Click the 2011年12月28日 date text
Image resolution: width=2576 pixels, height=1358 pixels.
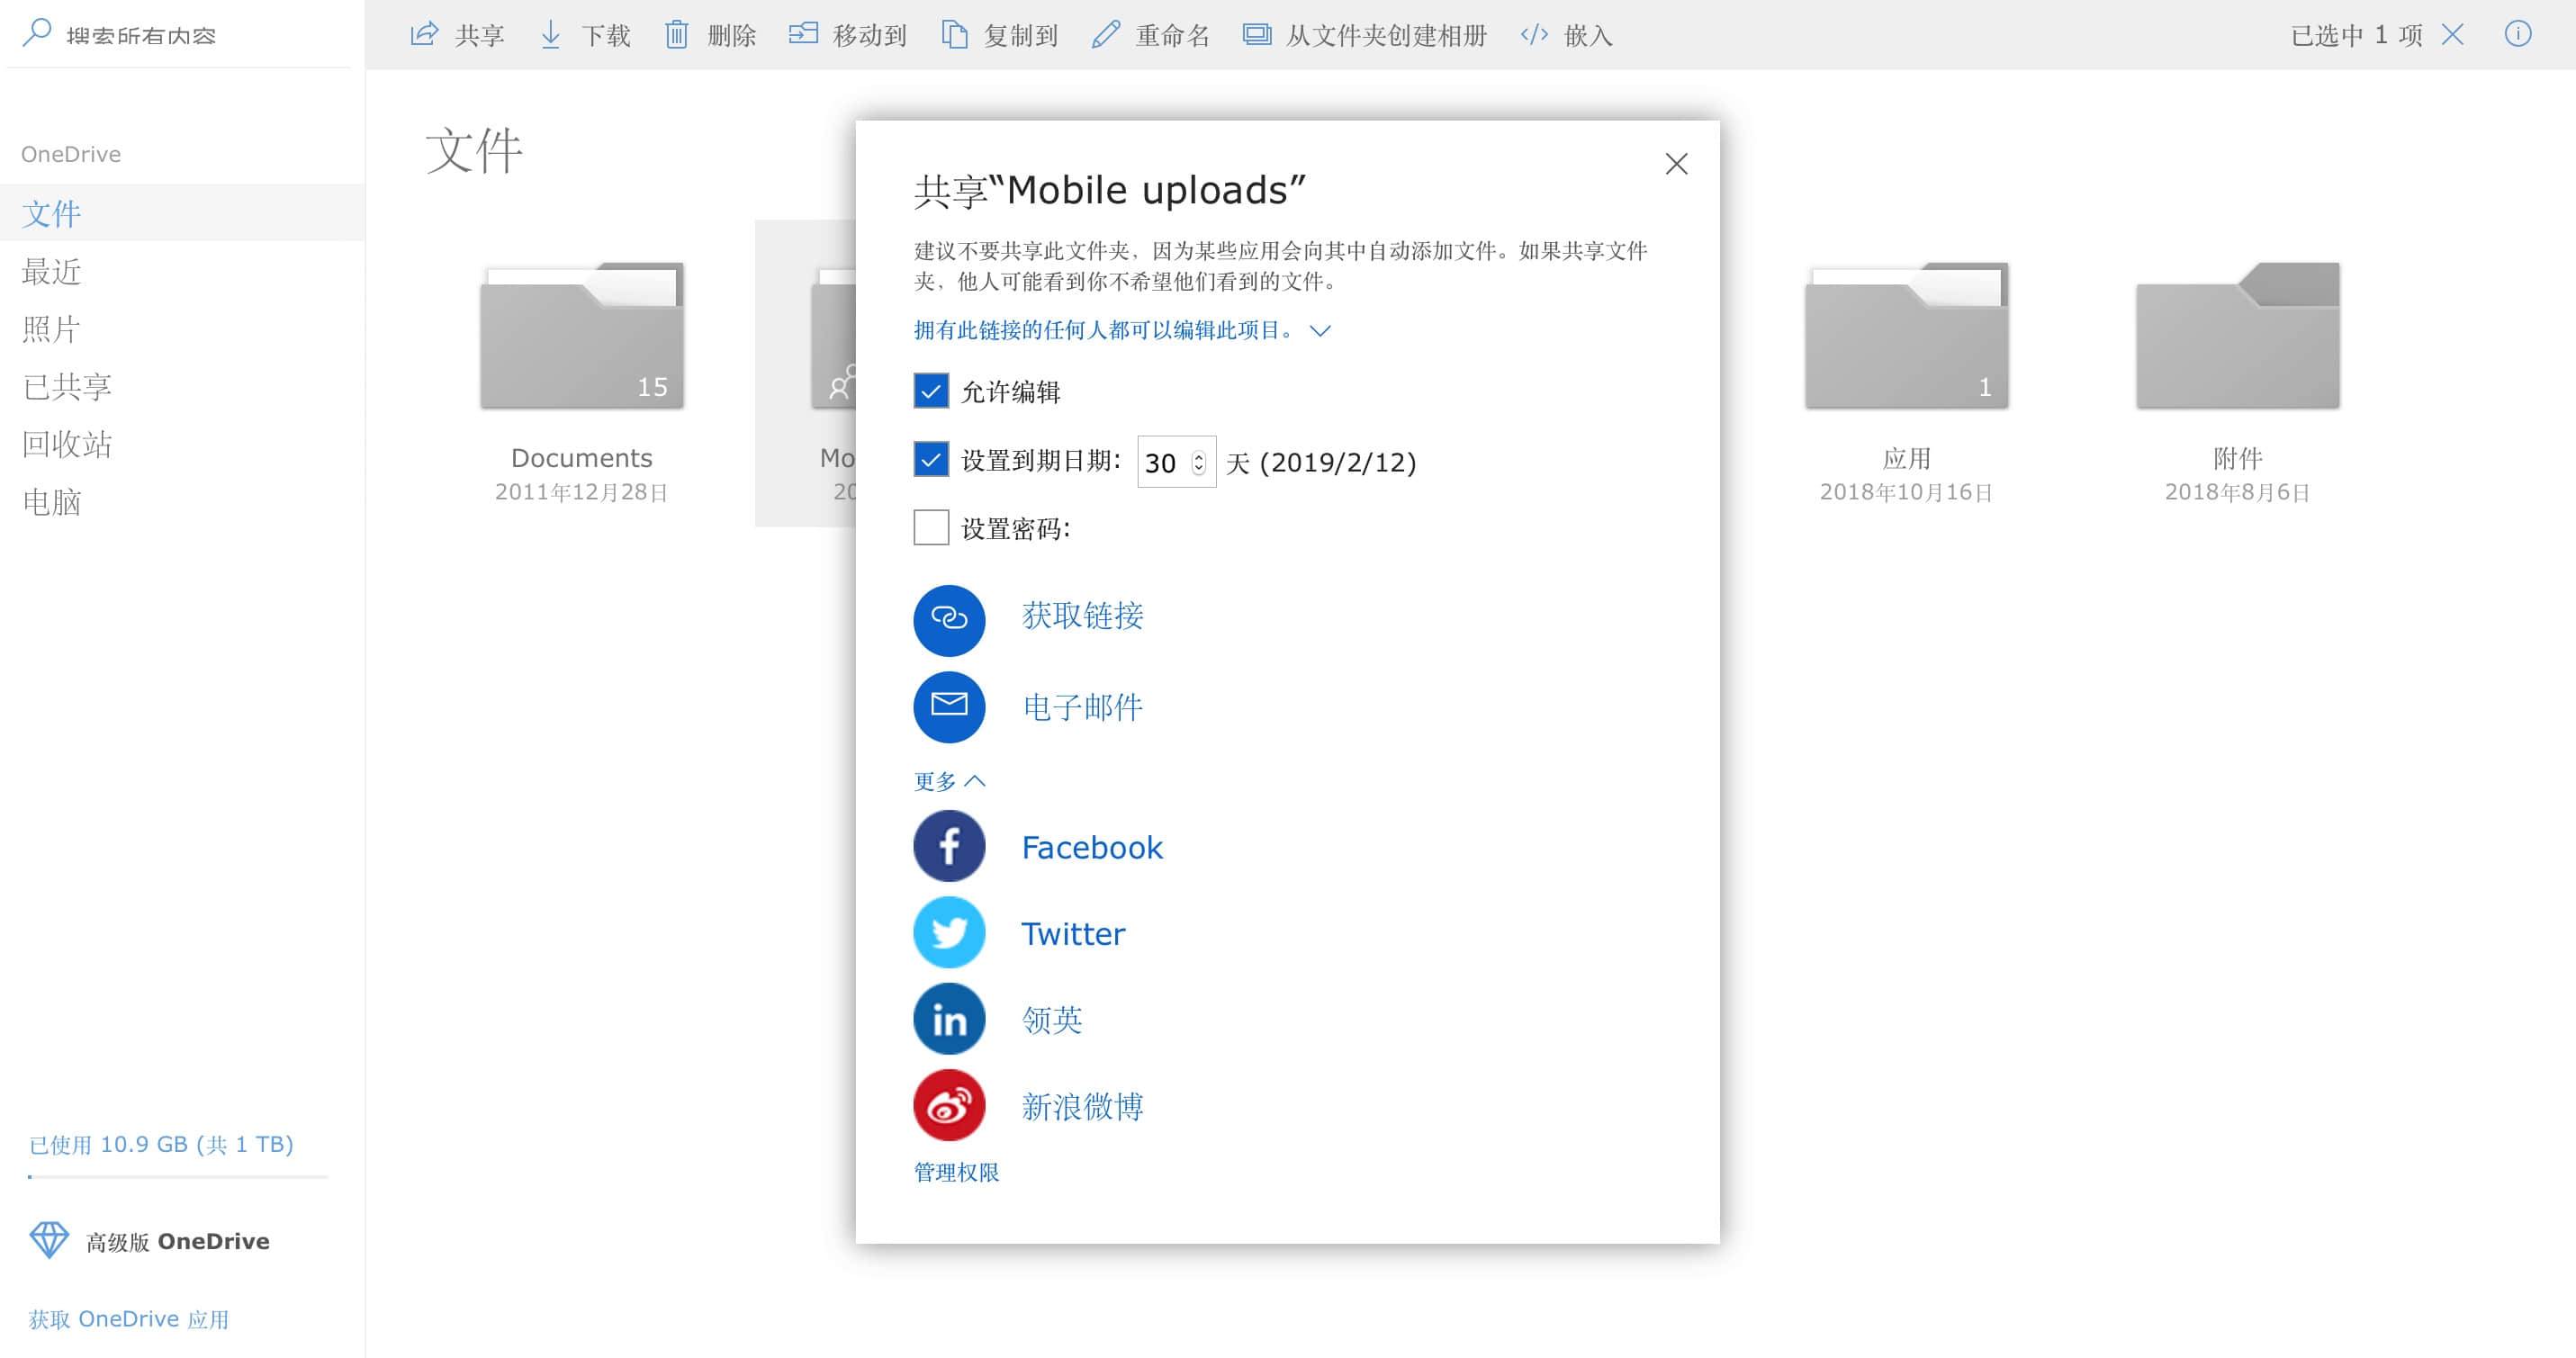tap(582, 492)
